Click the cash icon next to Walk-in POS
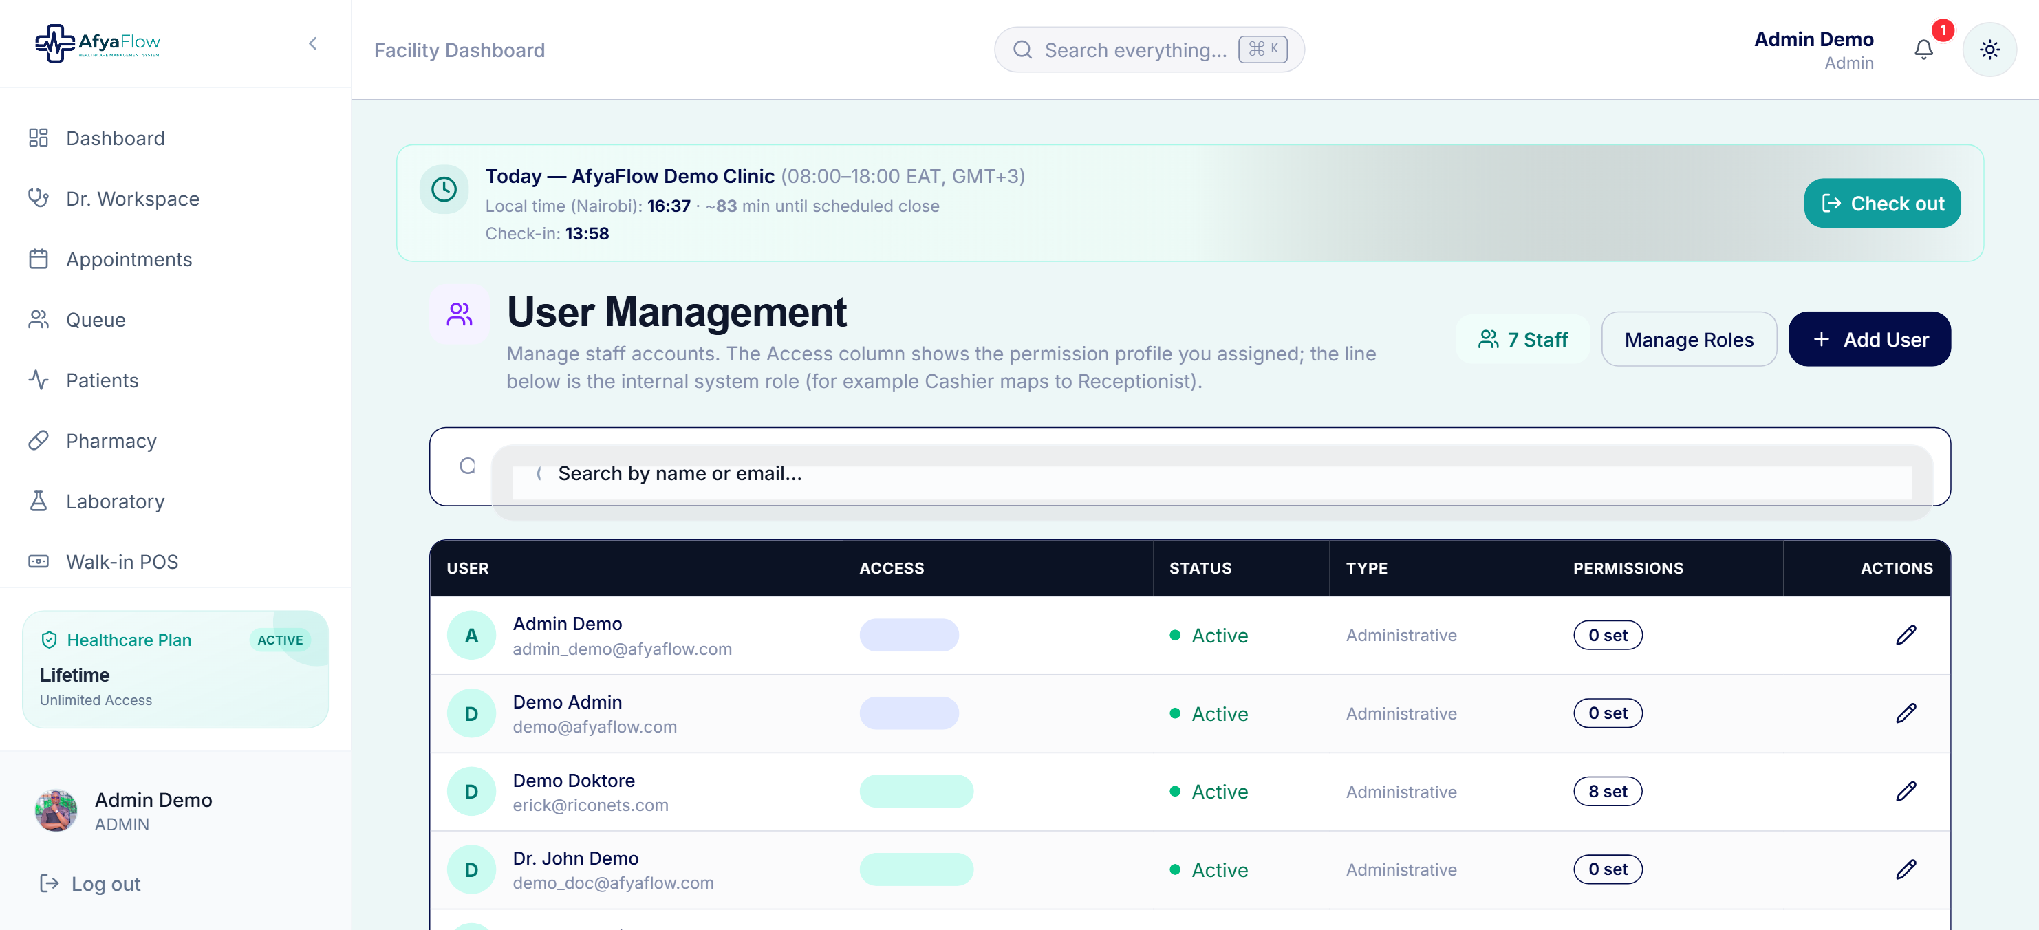 (x=38, y=561)
